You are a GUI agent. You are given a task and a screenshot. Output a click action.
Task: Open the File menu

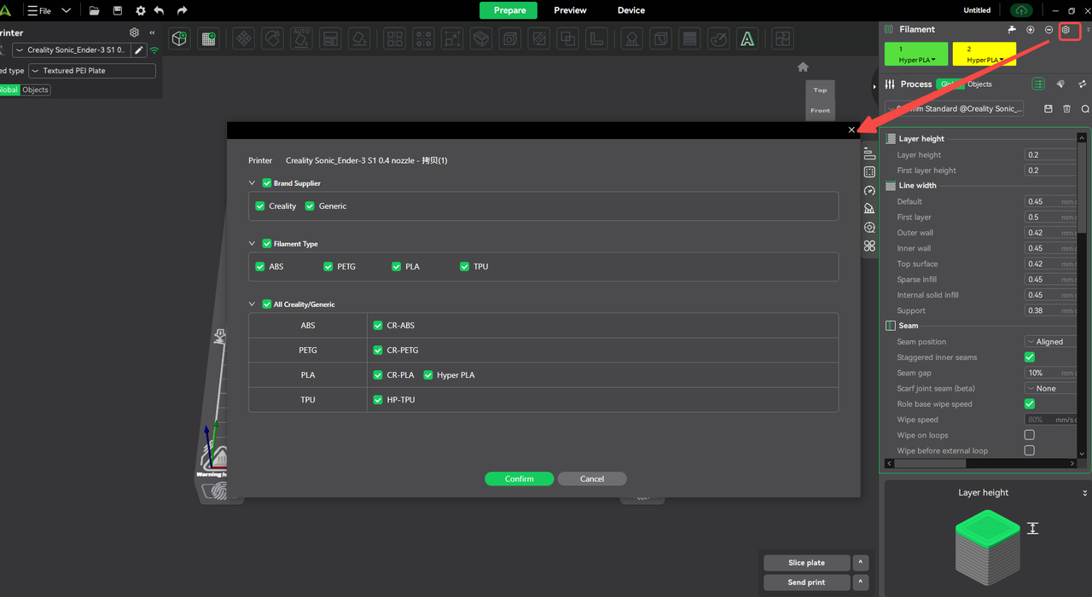click(x=39, y=11)
